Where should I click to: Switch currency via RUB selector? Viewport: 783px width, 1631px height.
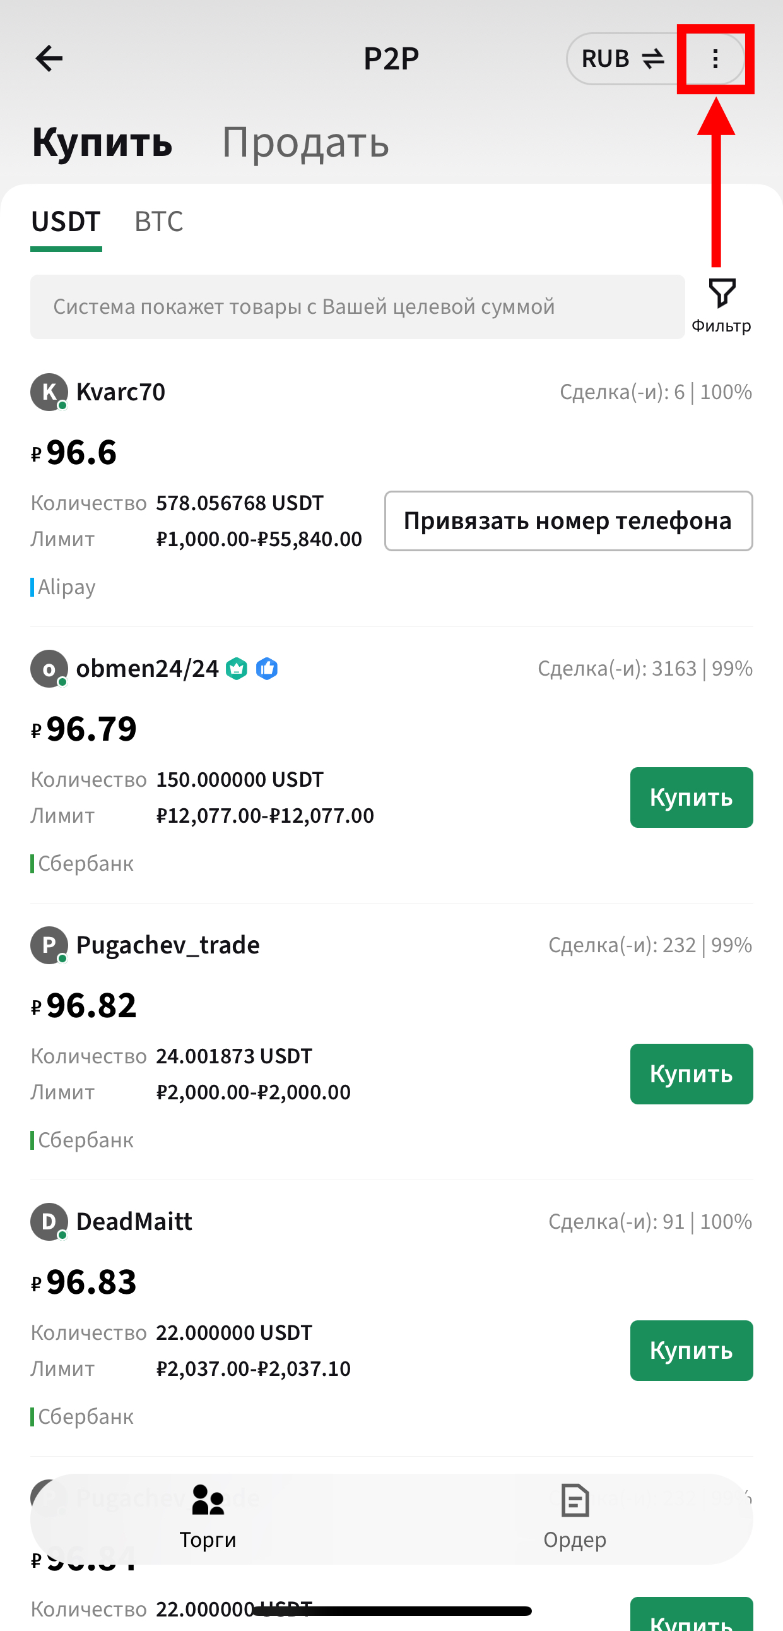(621, 59)
